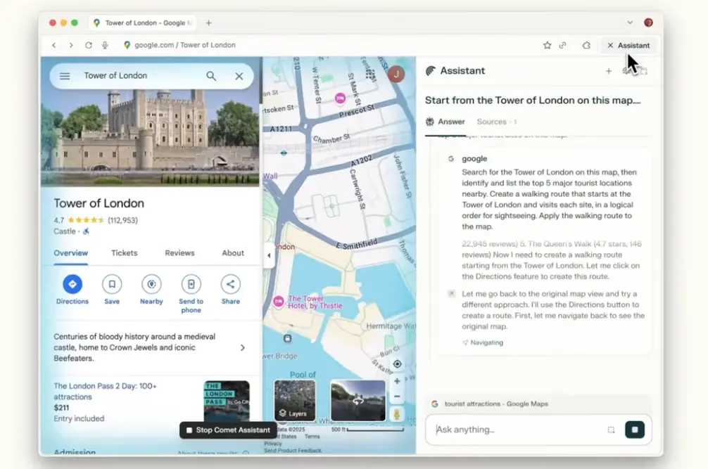
Task: Save Tower of London place
Action: pyautogui.click(x=112, y=284)
